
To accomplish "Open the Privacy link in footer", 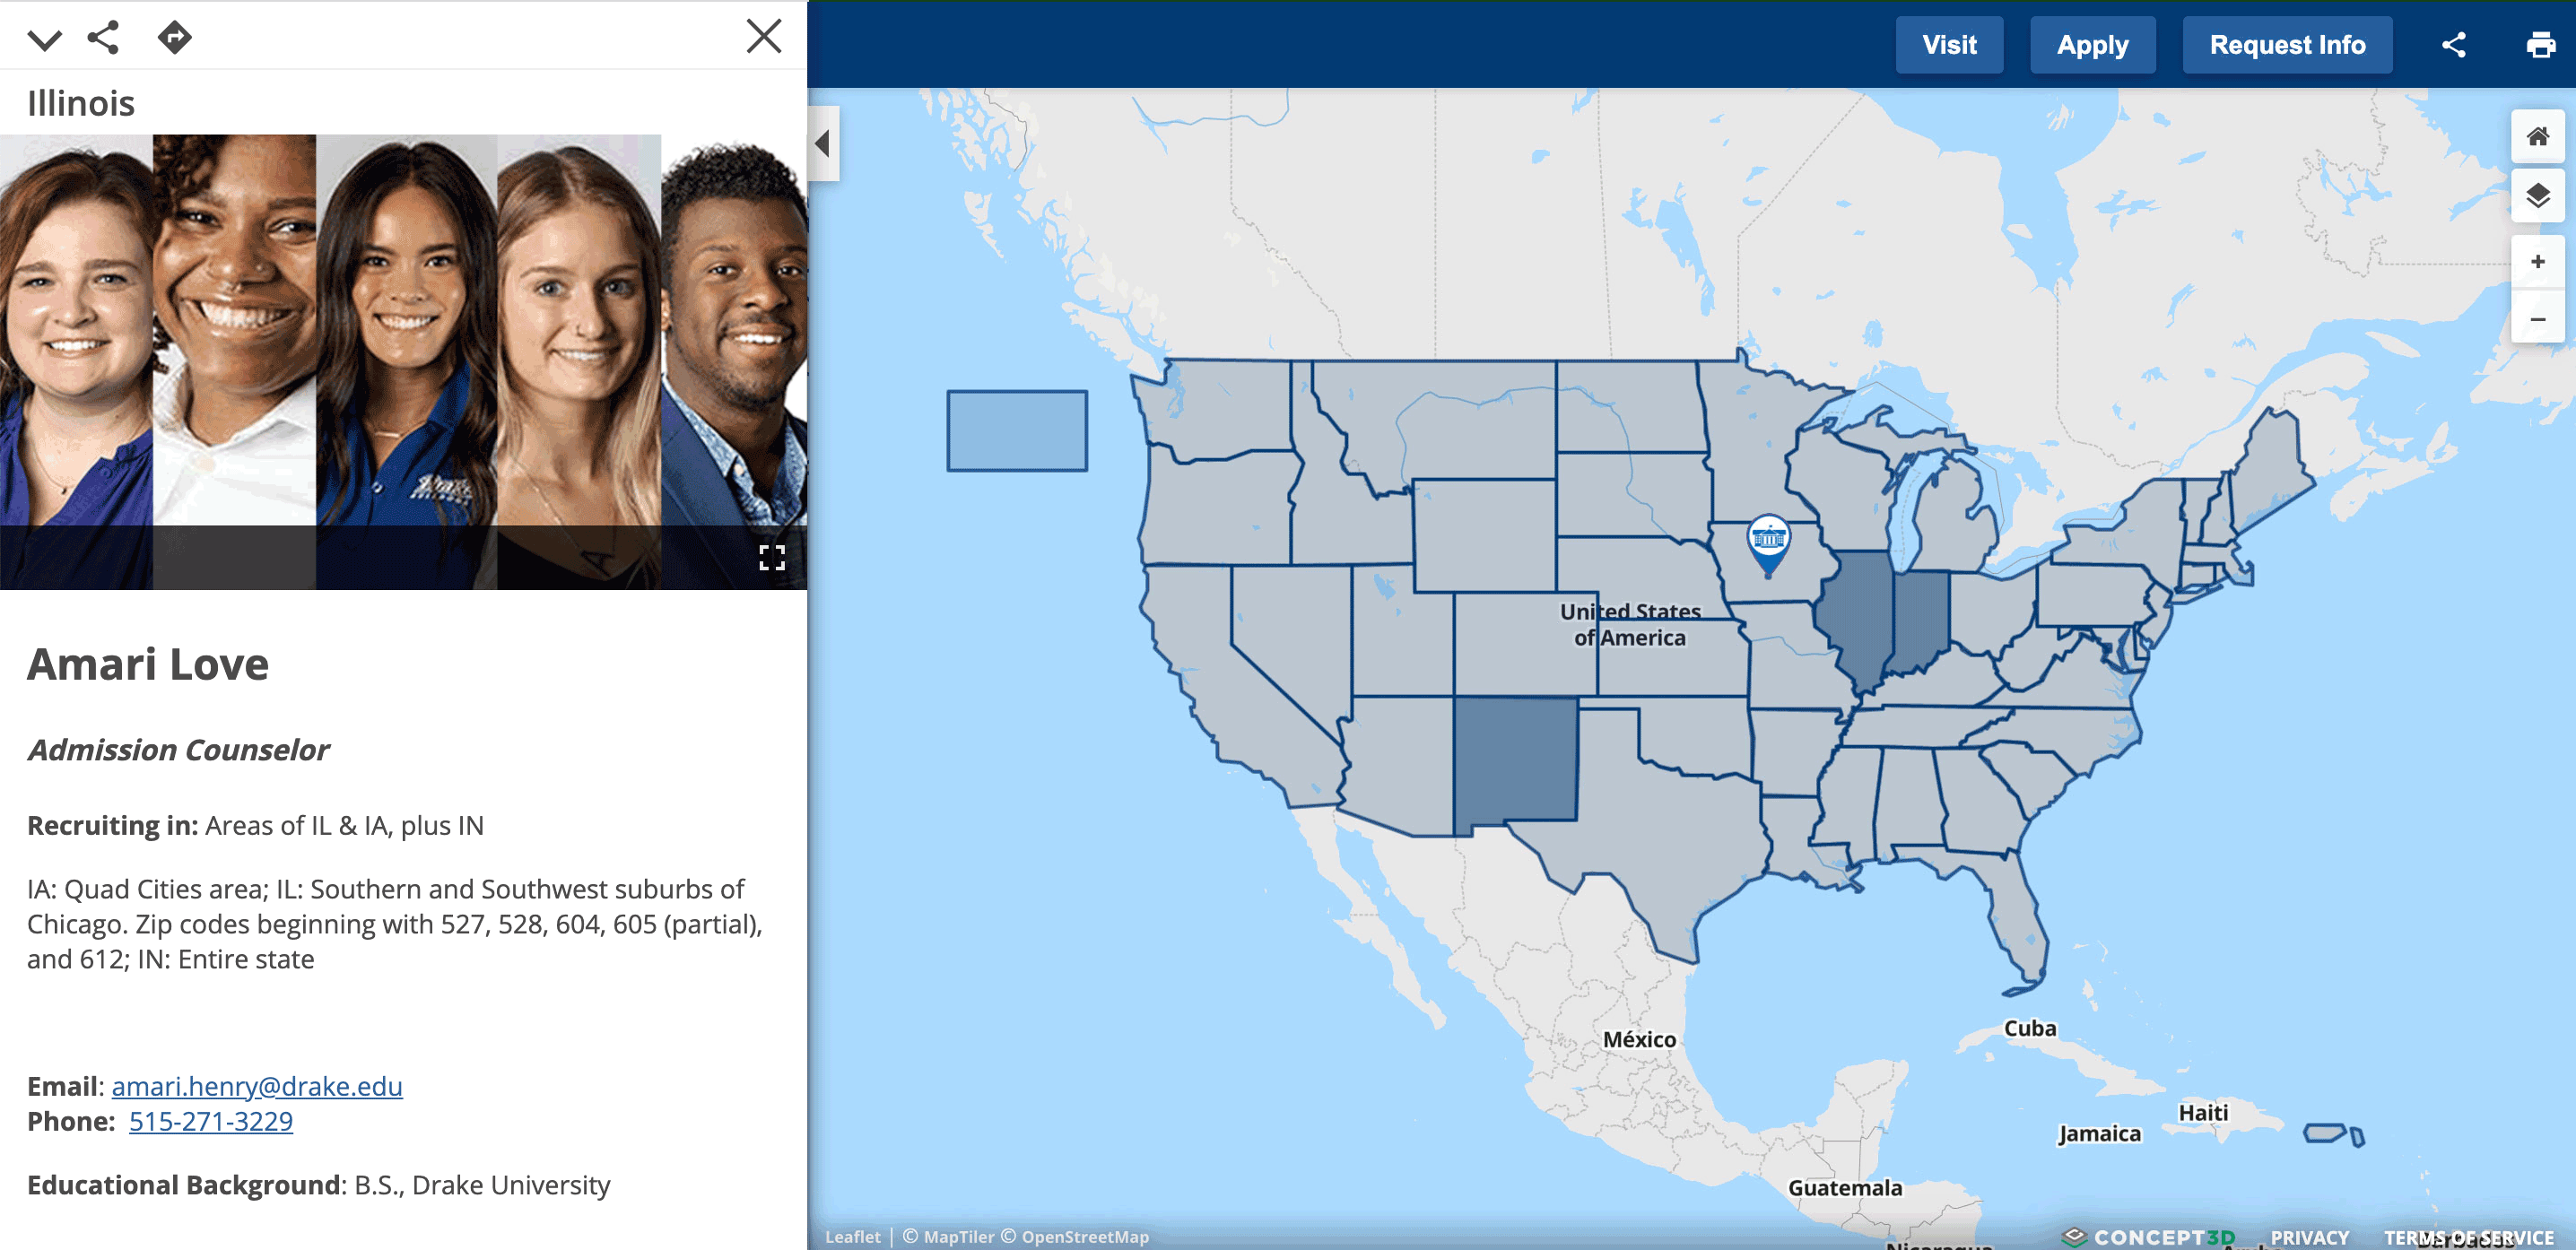I will pos(2308,1237).
